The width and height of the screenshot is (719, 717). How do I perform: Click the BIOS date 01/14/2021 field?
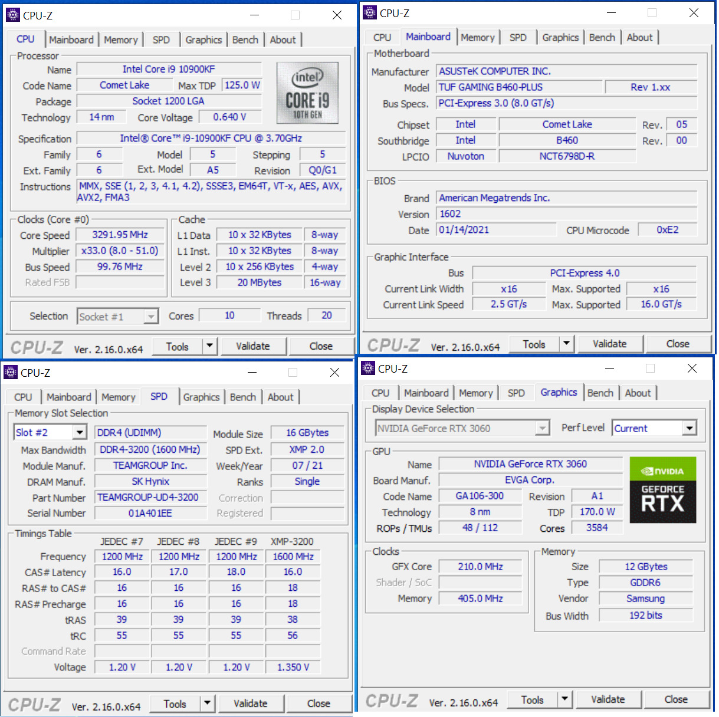[x=496, y=230]
